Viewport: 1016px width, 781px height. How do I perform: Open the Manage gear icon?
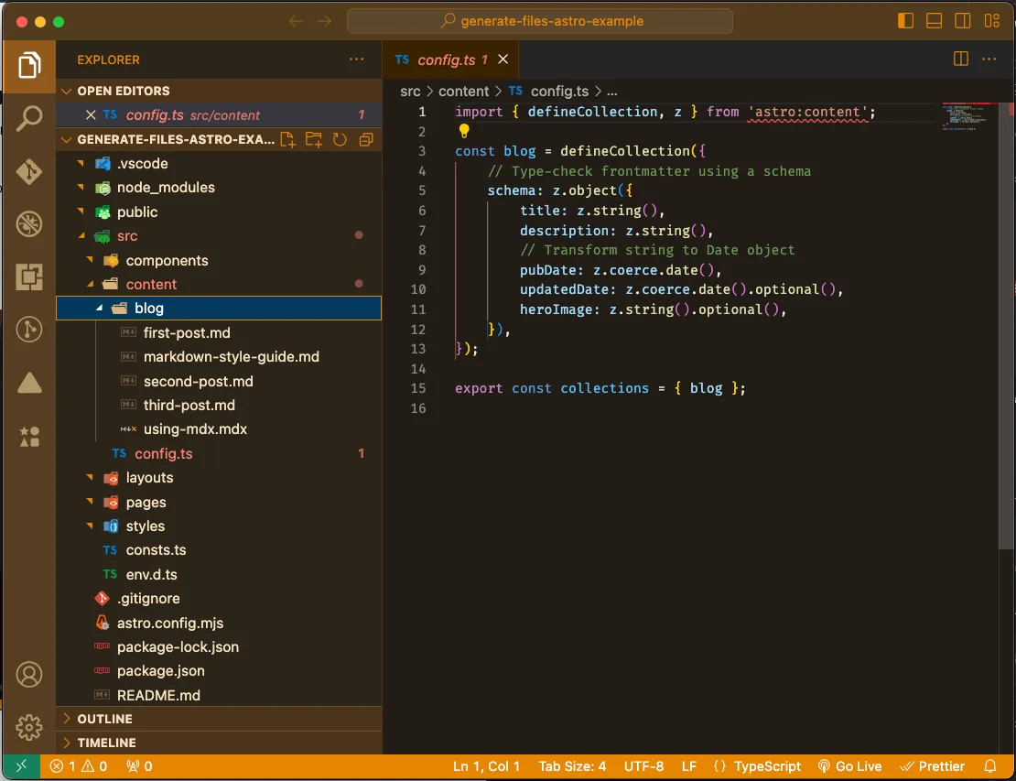(x=29, y=727)
